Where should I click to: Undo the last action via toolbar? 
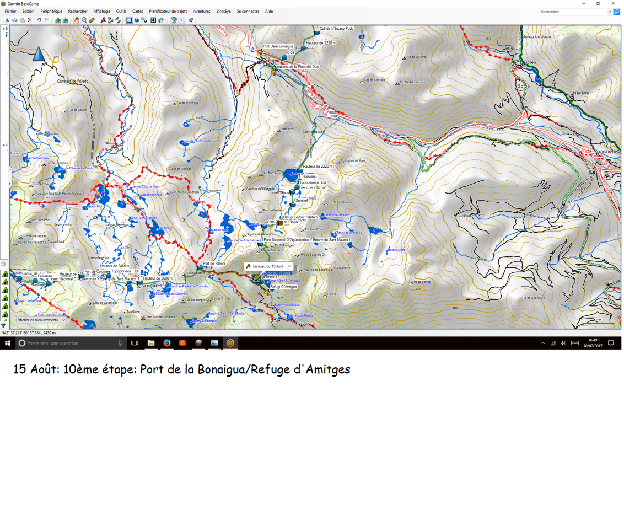39,20
